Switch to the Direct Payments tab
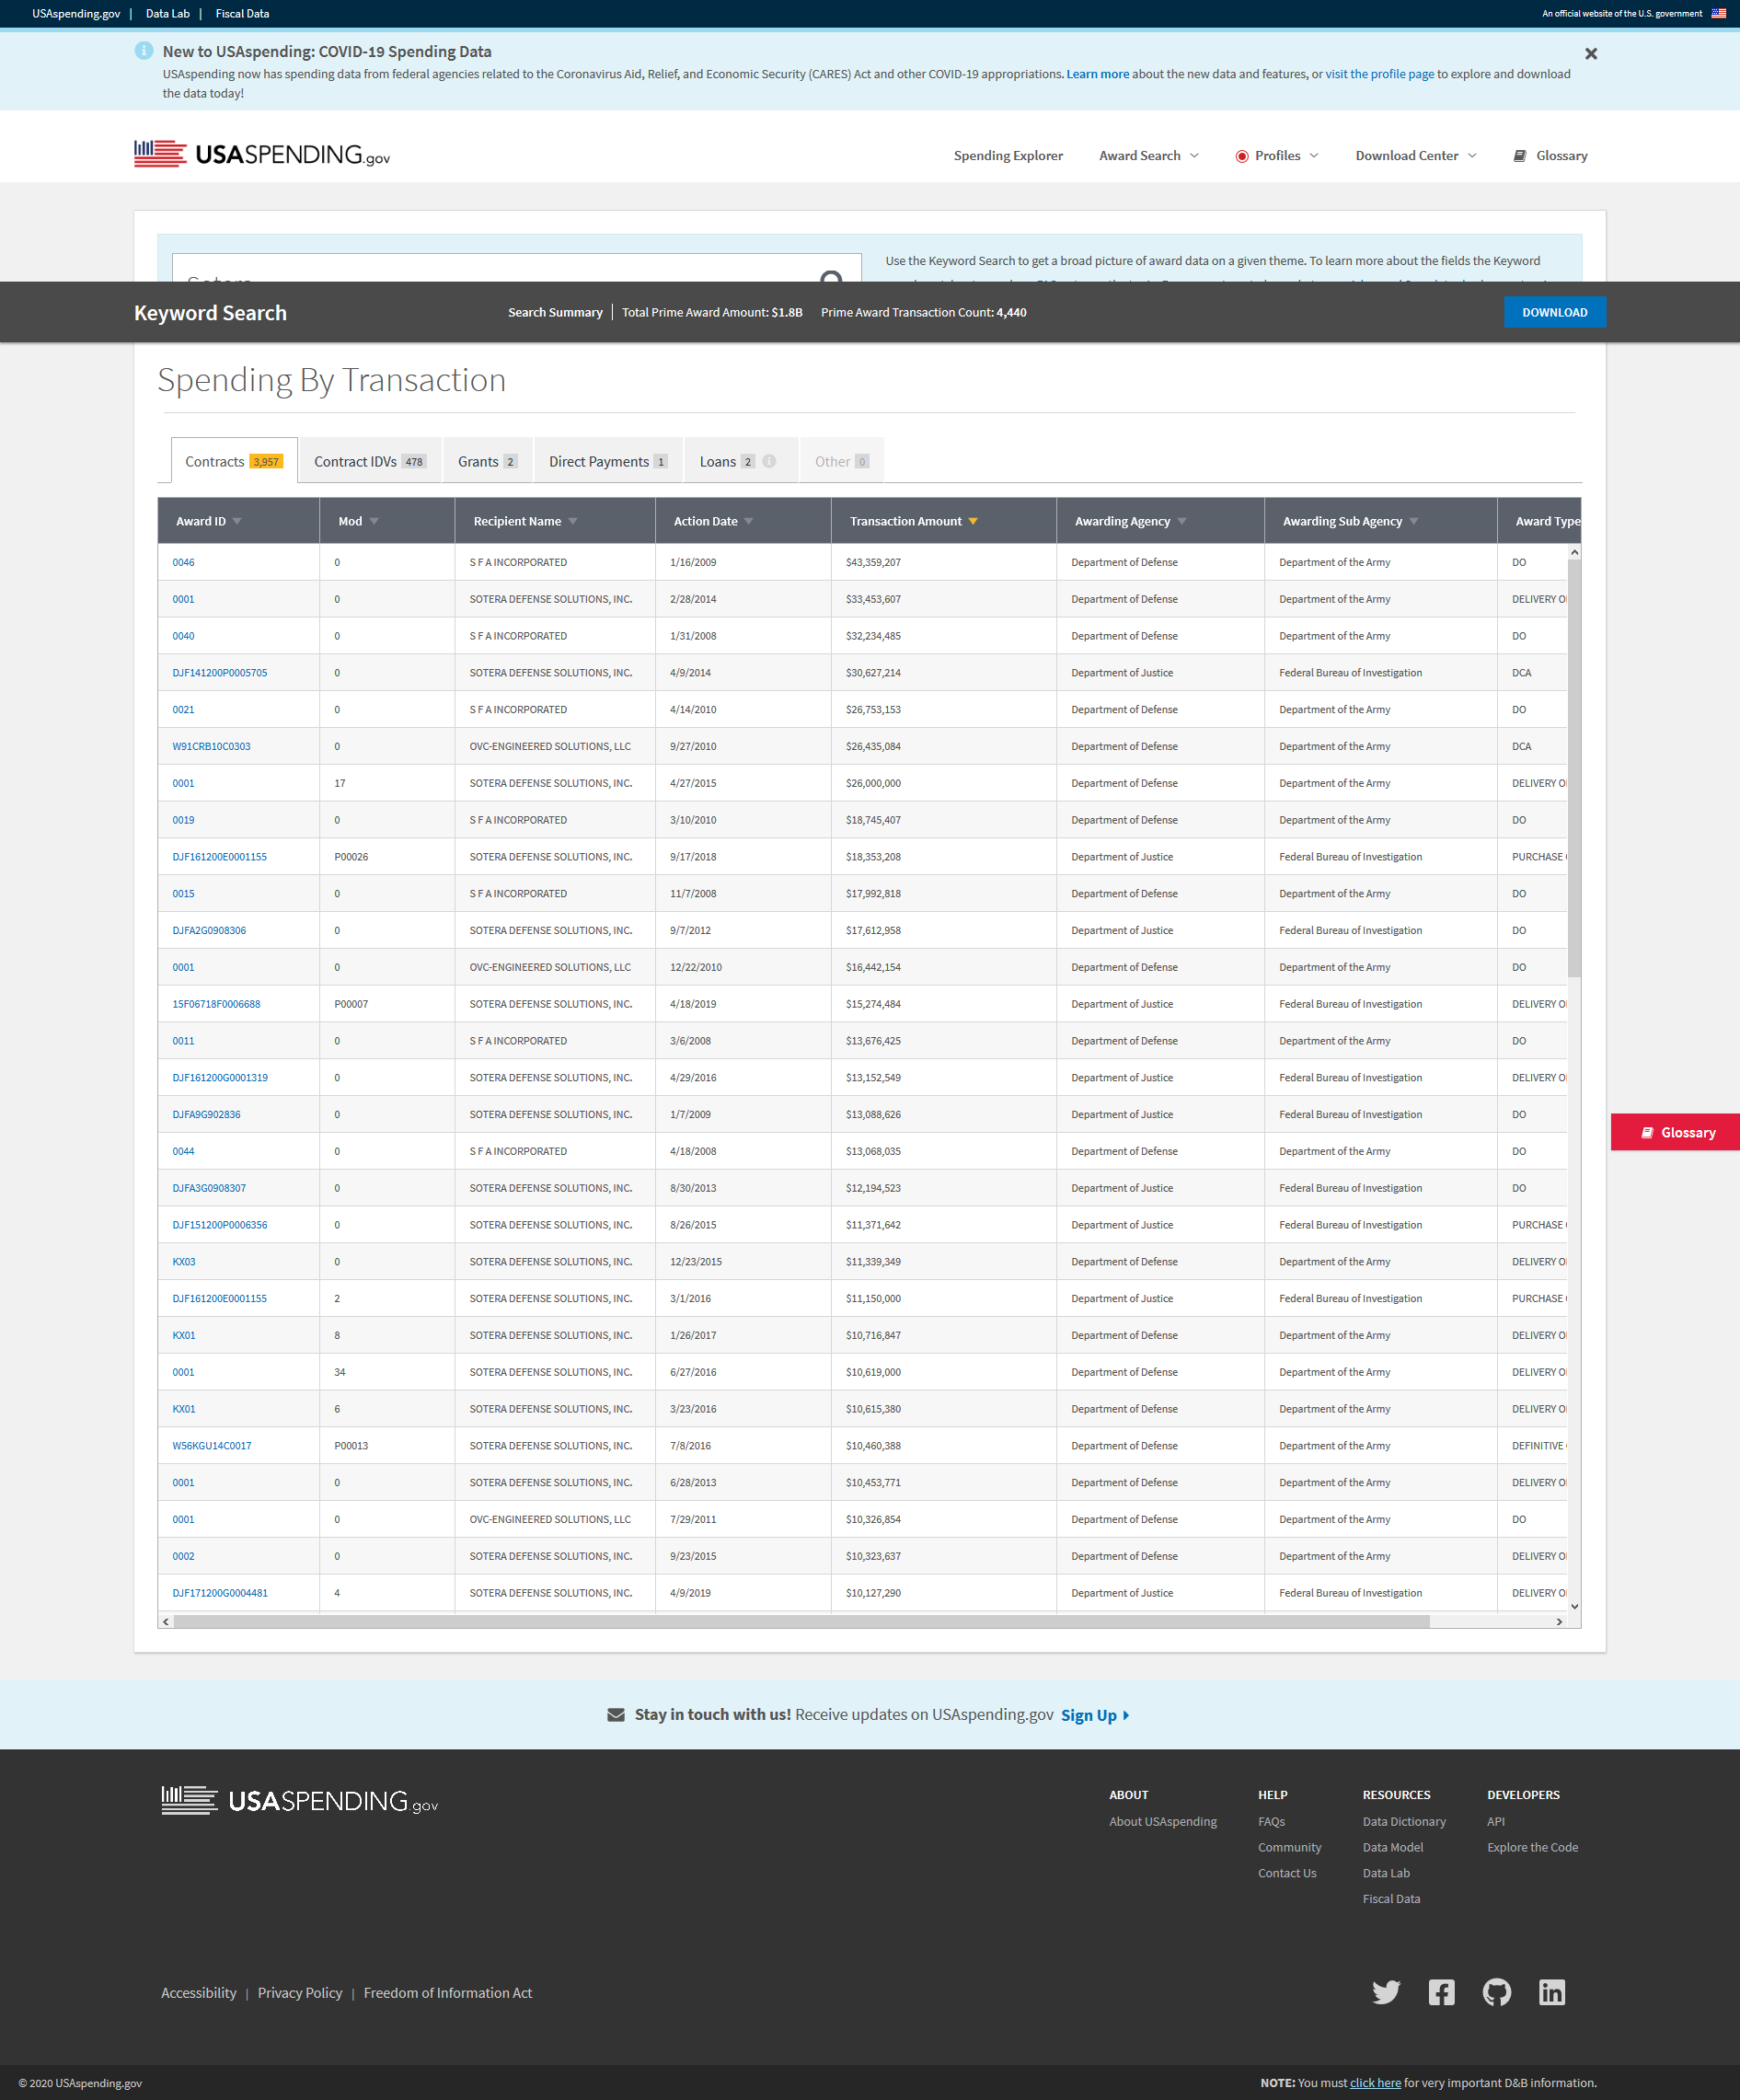This screenshot has width=1740, height=2100. coord(608,461)
